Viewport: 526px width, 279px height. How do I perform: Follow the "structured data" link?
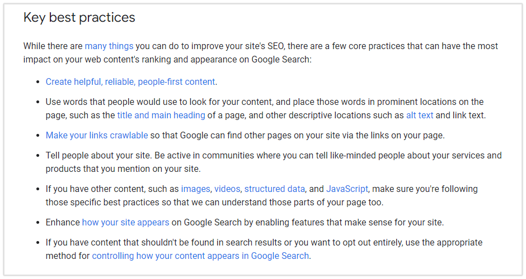[x=274, y=189]
